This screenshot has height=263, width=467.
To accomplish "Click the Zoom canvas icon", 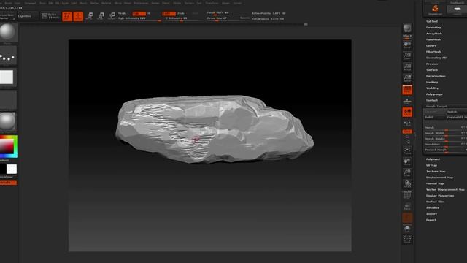I will pos(407,56).
